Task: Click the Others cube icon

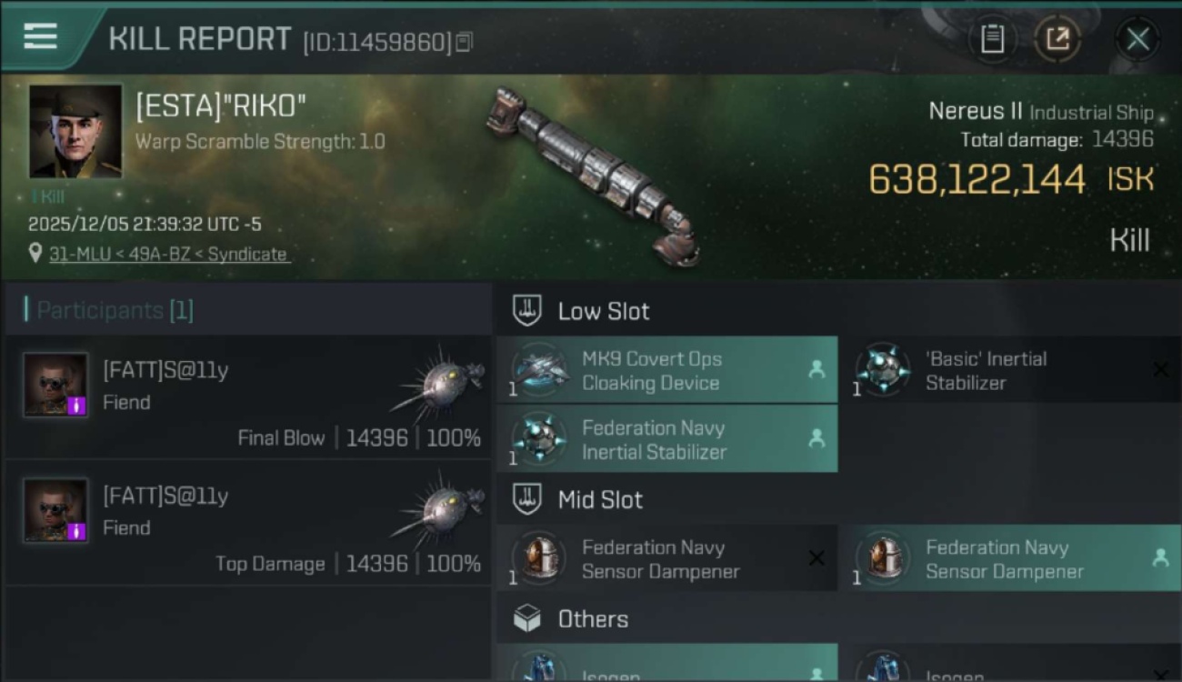Action: [527, 619]
